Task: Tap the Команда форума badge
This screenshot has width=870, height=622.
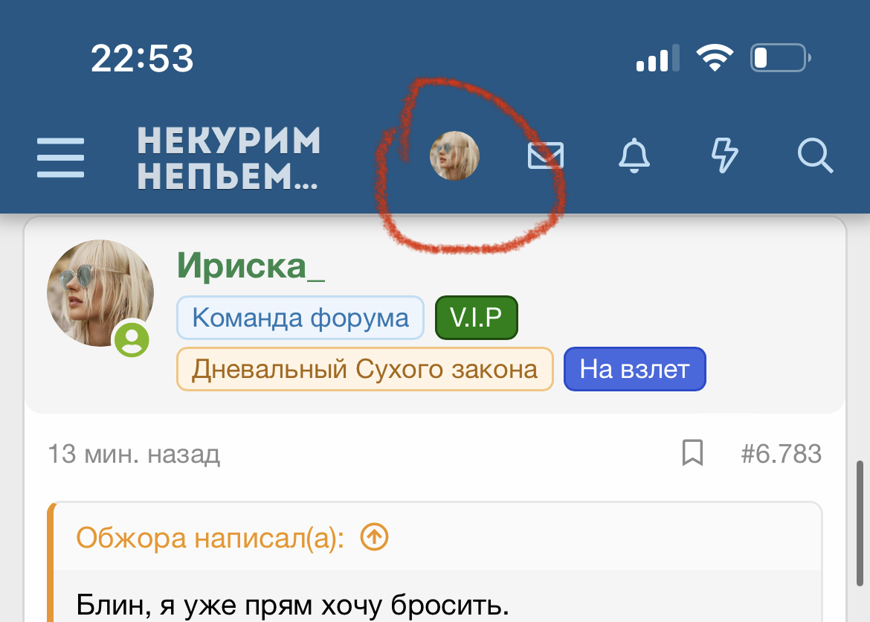Action: point(300,318)
